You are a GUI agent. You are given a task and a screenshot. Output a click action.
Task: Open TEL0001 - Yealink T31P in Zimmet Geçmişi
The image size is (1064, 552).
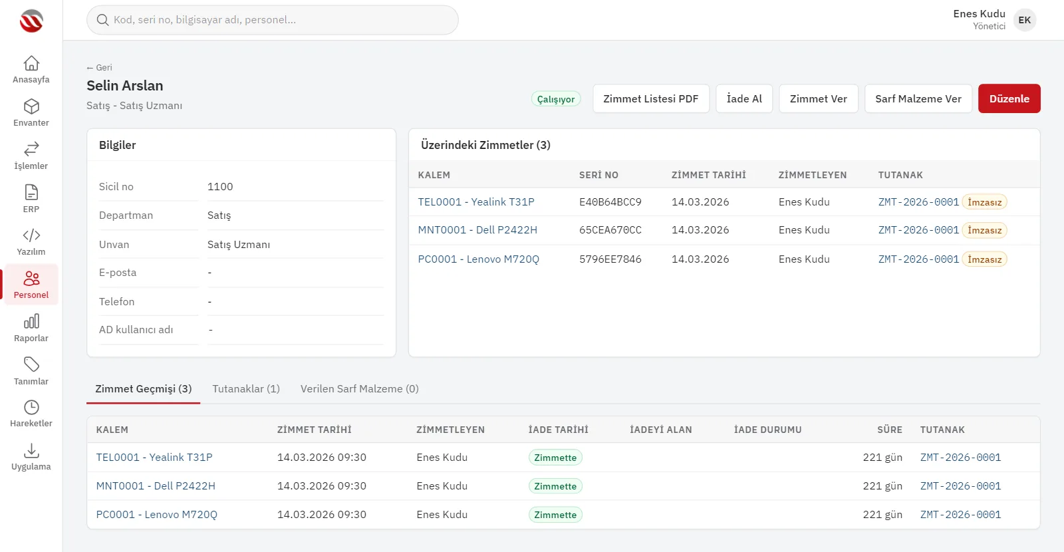[x=154, y=458]
